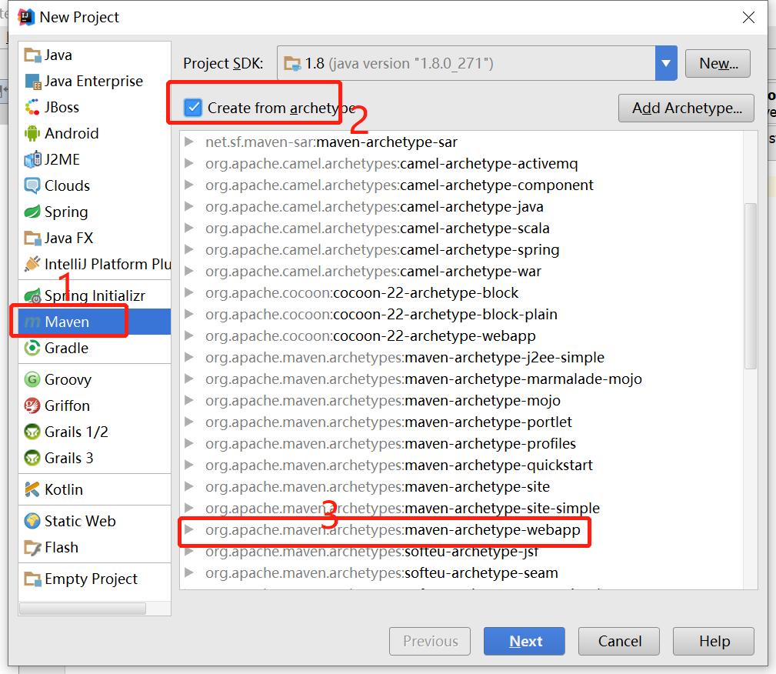Viewport: 776px width, 674px height.
Task: Click the Groovy icon
Action: (x=32, y=380)
